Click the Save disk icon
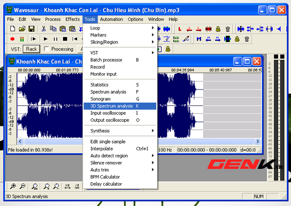This screenshot has width=291, height=206. [32, 29]
